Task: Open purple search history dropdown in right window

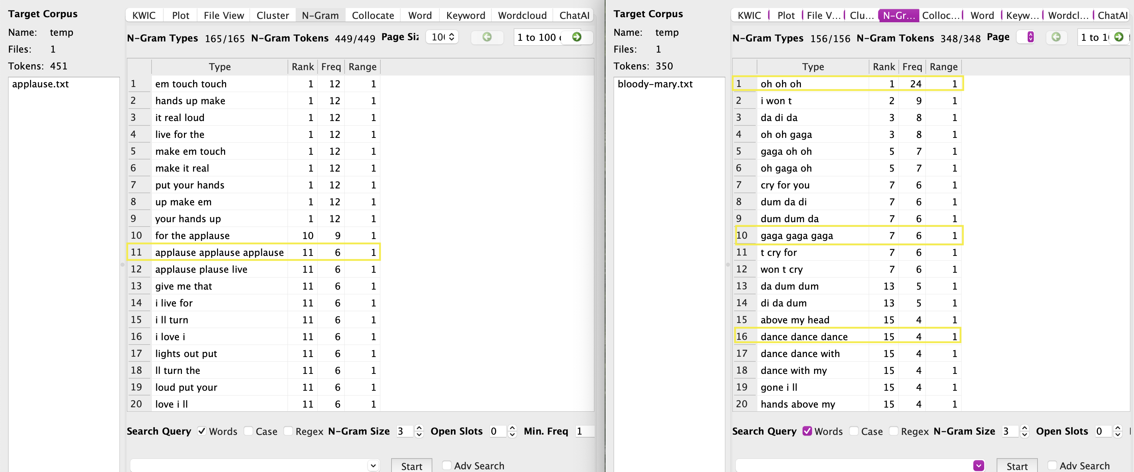Action: point(978,465)
